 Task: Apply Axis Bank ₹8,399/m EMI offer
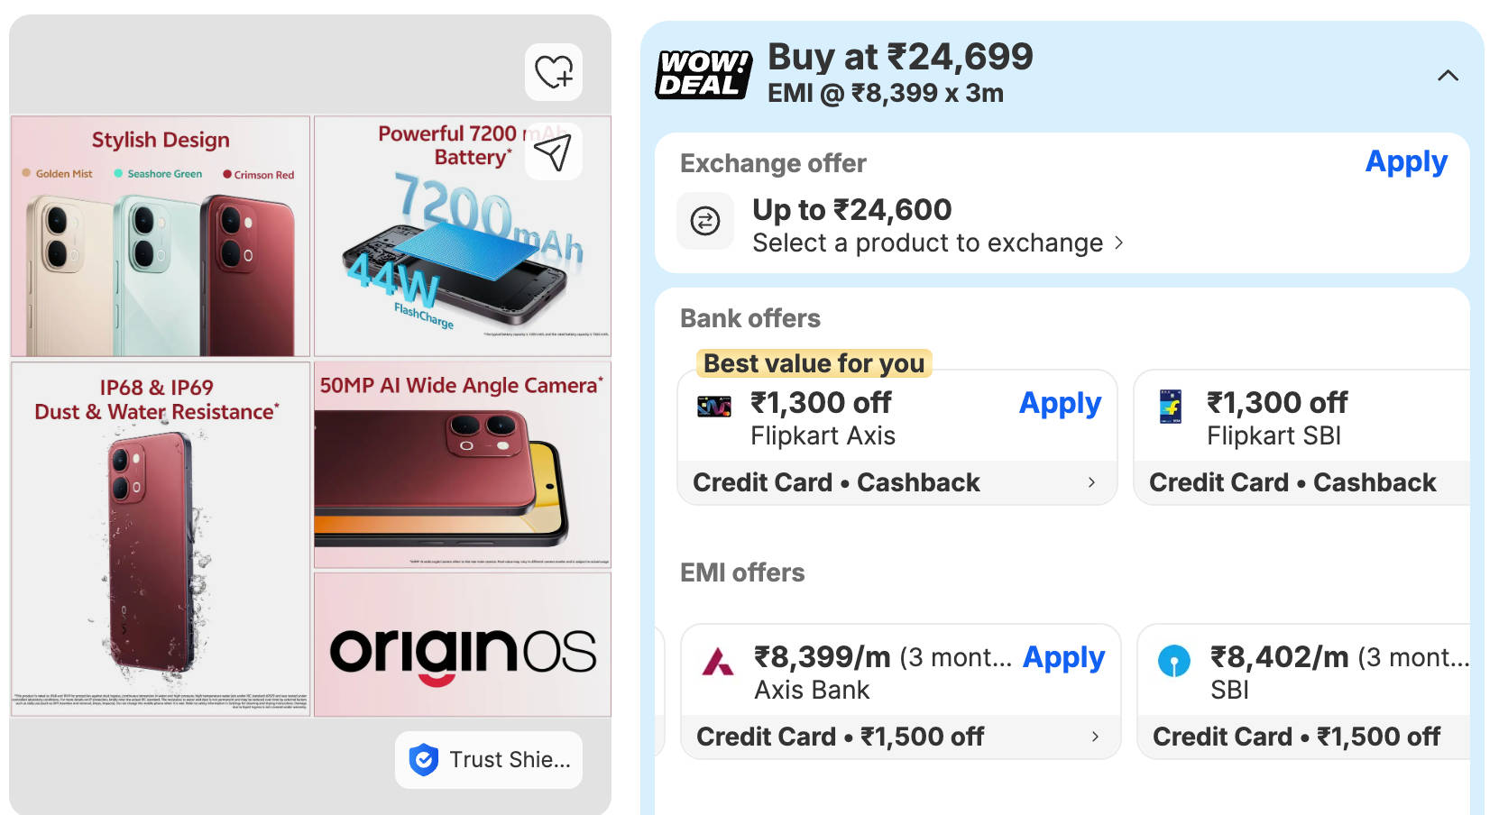[x=1063, y=658]
